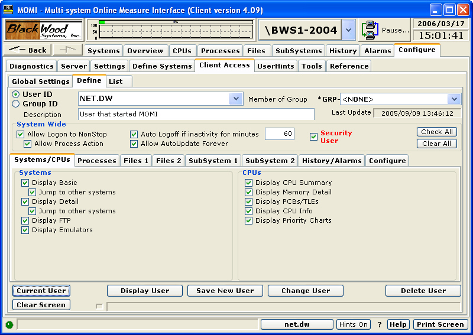Select the Group ID radio button
The width and height of the screenshot is (473, 335).
(x=16, y=104)
